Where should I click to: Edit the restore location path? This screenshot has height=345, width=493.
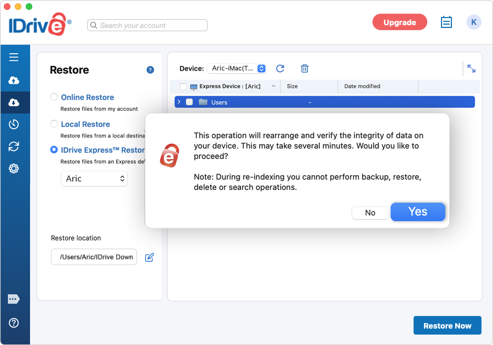coord(150,257)
